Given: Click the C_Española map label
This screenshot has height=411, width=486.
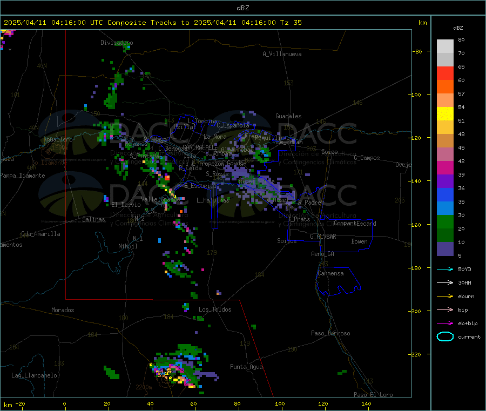Looking at the screenshot, I should [233, 125].
